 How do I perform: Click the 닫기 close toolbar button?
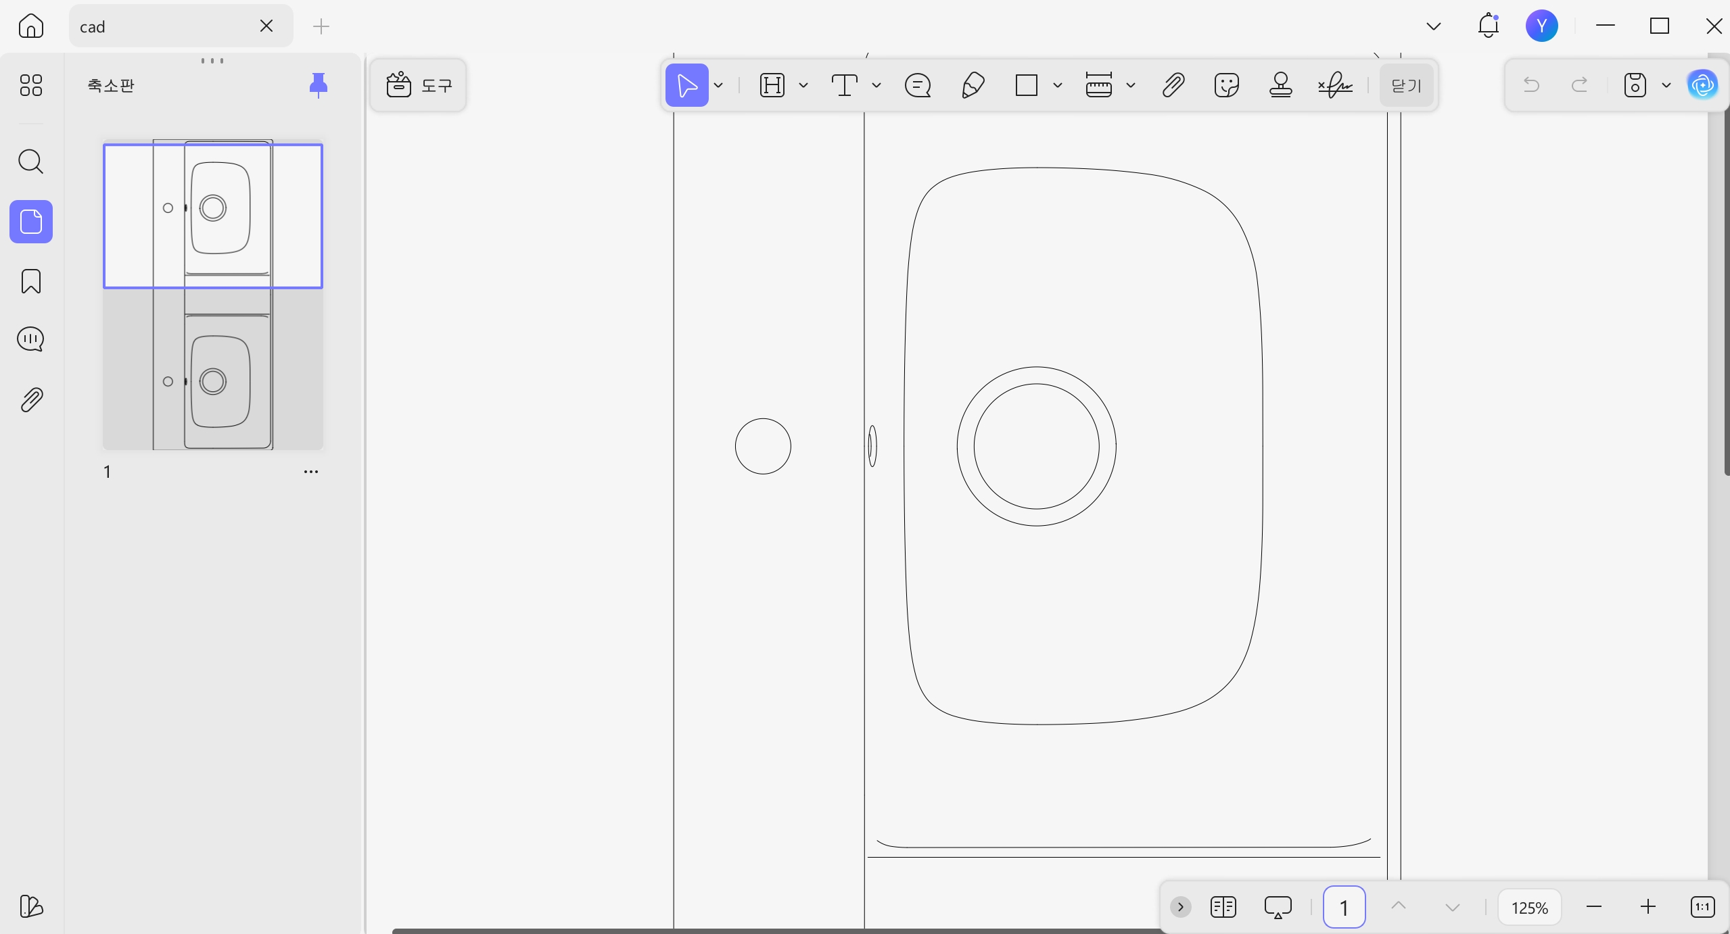[x=1407, y=86]
